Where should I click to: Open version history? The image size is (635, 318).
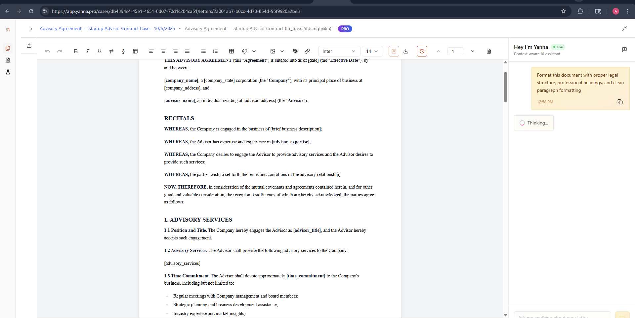click(x=422, y=51)
